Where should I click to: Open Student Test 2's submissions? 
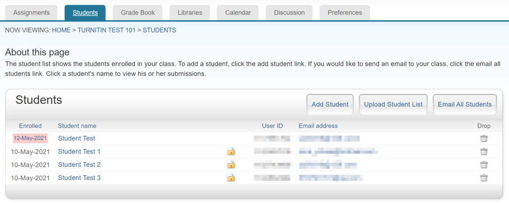pyautogui.click(x=79, y=165)
